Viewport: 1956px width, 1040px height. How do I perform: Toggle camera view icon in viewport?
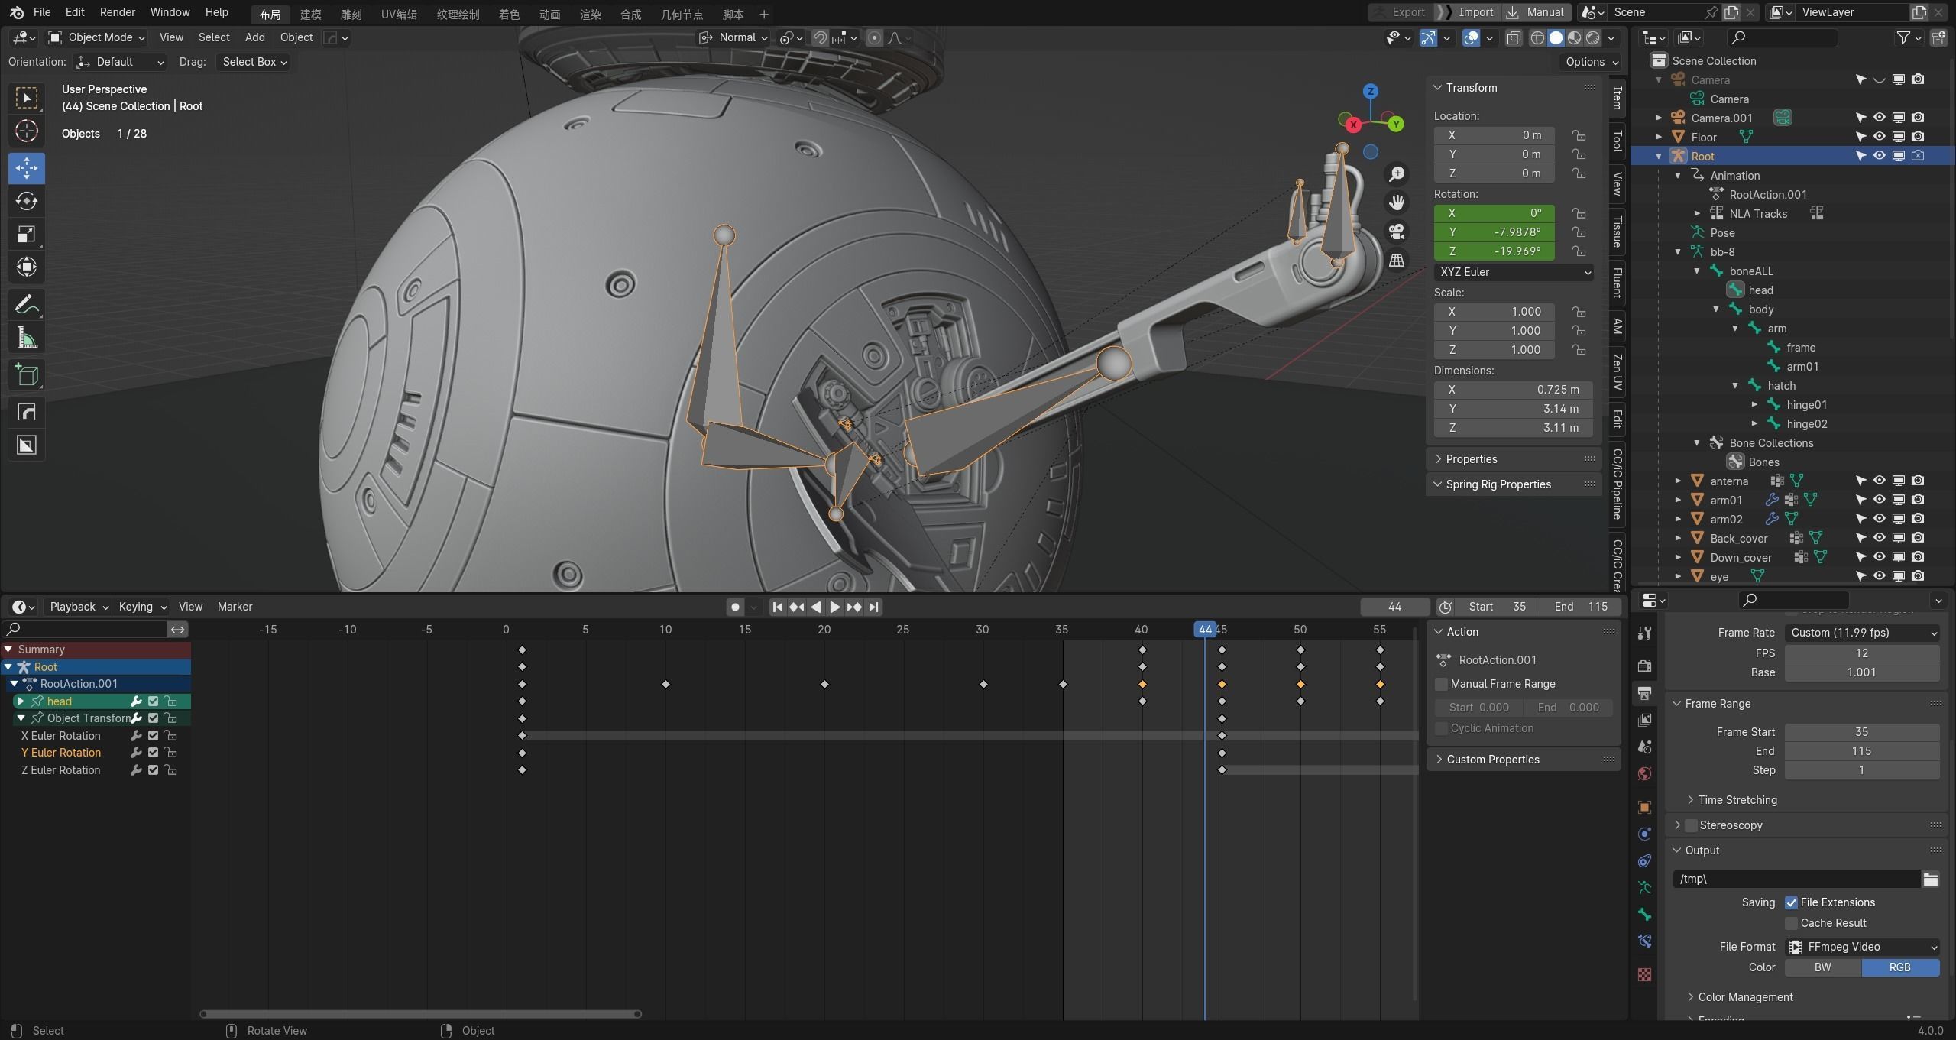coord(1397,232)
